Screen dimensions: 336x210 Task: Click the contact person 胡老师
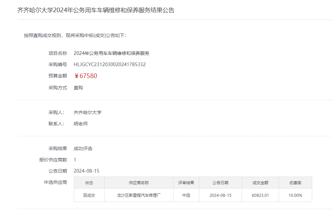[80, 124]
